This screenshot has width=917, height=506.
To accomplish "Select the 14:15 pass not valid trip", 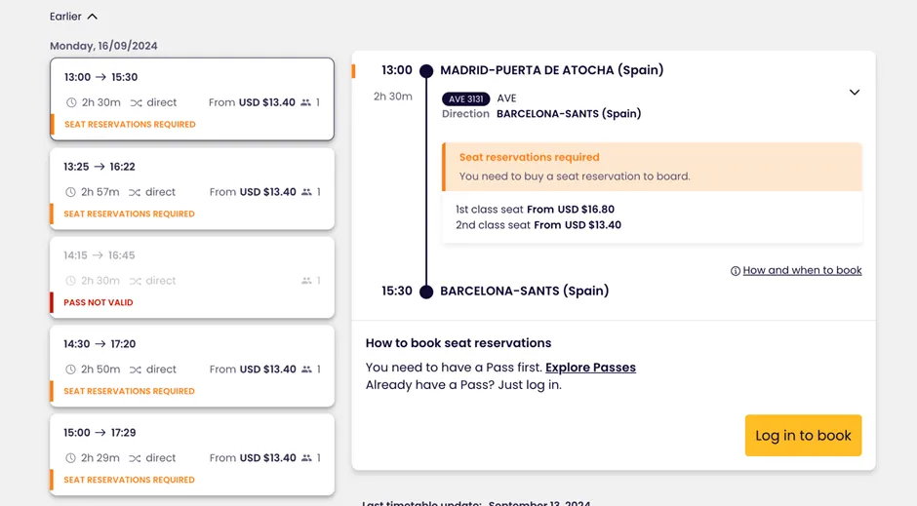I will 192,278.
